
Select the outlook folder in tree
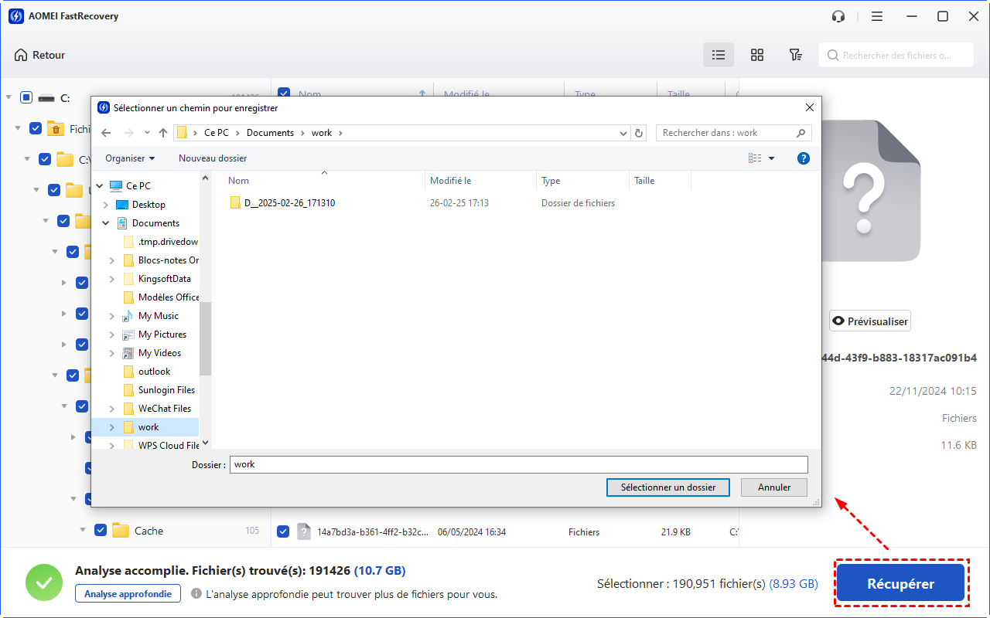coord(154,372)
